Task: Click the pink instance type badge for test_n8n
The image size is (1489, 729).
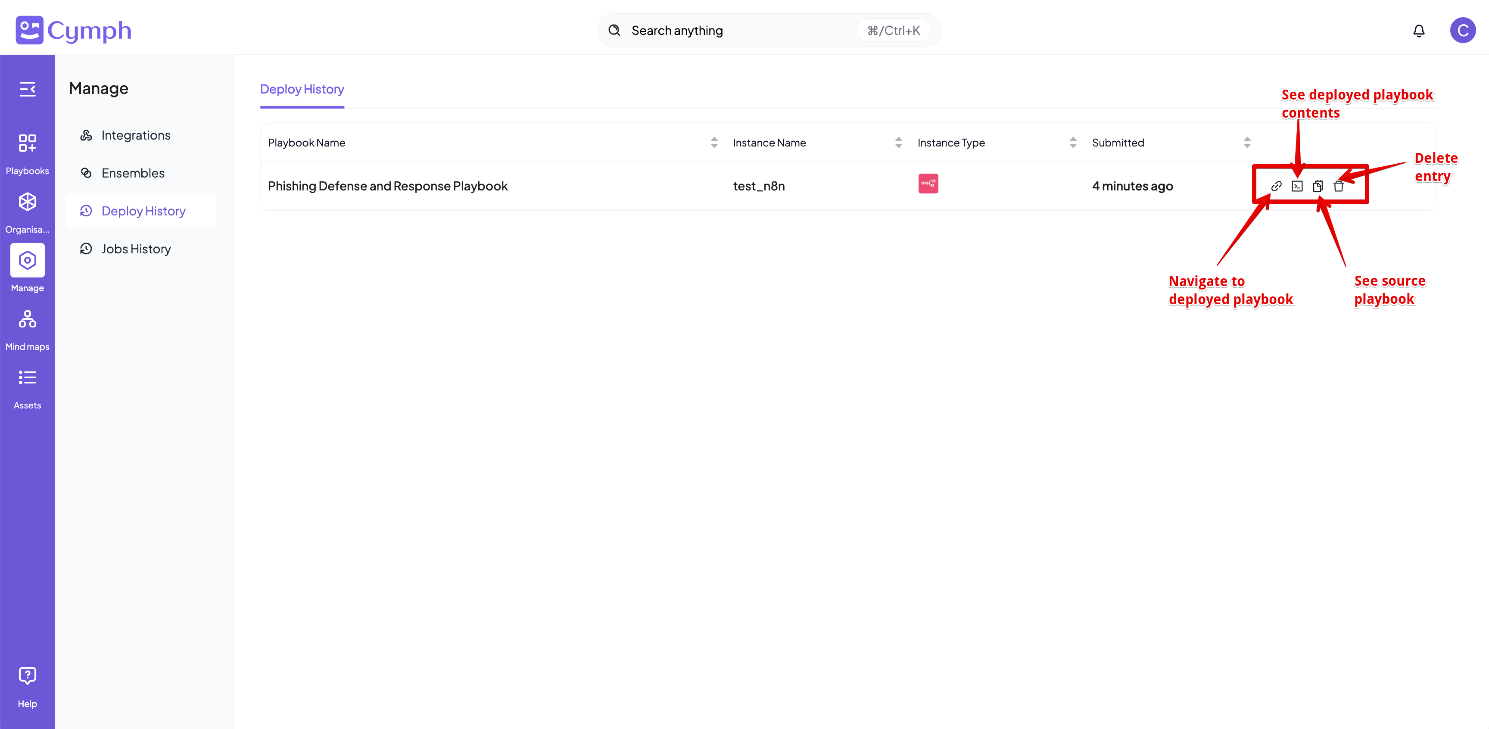Action: point(928,183)
